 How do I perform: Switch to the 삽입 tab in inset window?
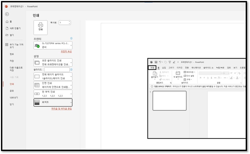[x=164, y=68]
